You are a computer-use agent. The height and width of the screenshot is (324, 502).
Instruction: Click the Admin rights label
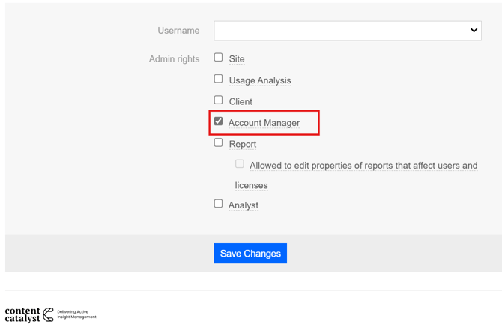[174, 59]
